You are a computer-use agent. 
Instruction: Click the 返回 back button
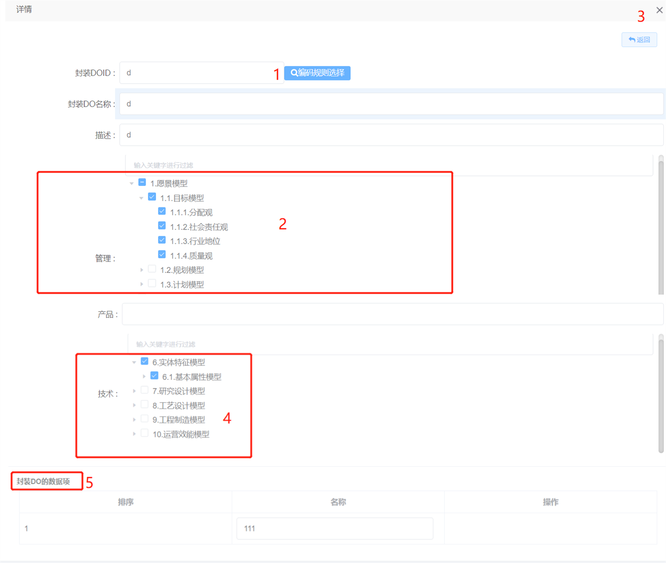click(x=639, y=40)
